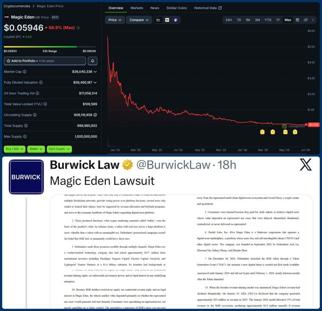Image resolution: width=322 pixels, height=311 pixels.
Task: Click Add to Portfolio button
Action: [45, 61]
